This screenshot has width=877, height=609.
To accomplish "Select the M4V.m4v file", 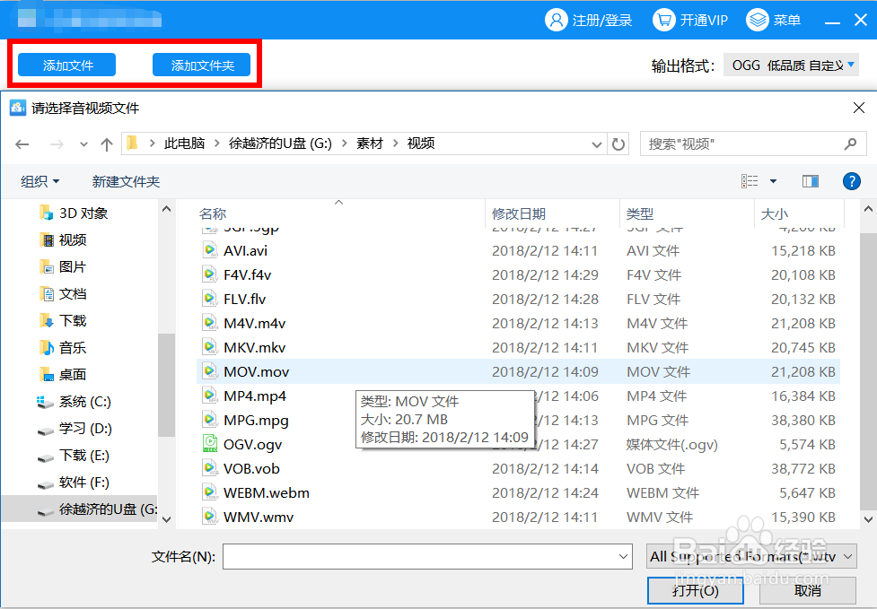I will pyautogui.click(x=518, y=323).
